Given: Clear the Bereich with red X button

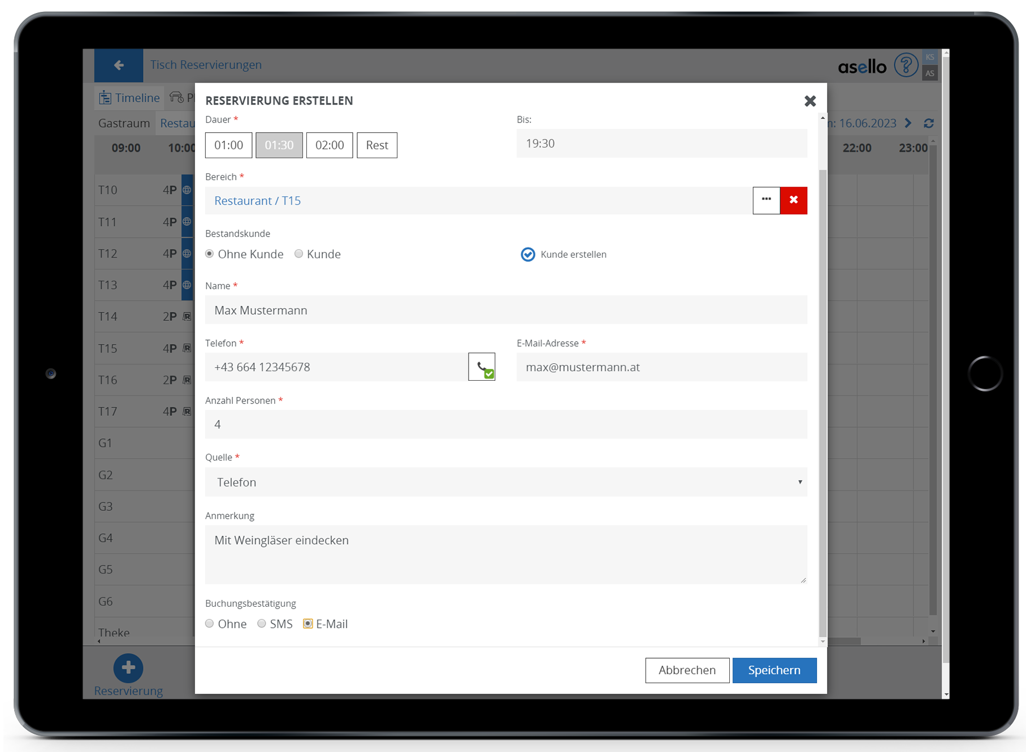Looking at the screenshot, I should 793,200.
